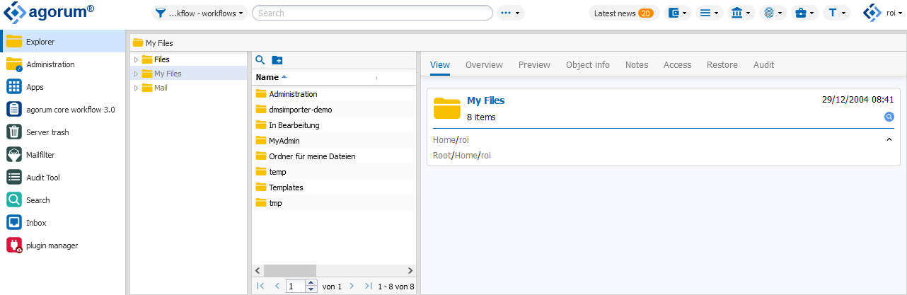Open Apps in the sidebar

(63, 87)
